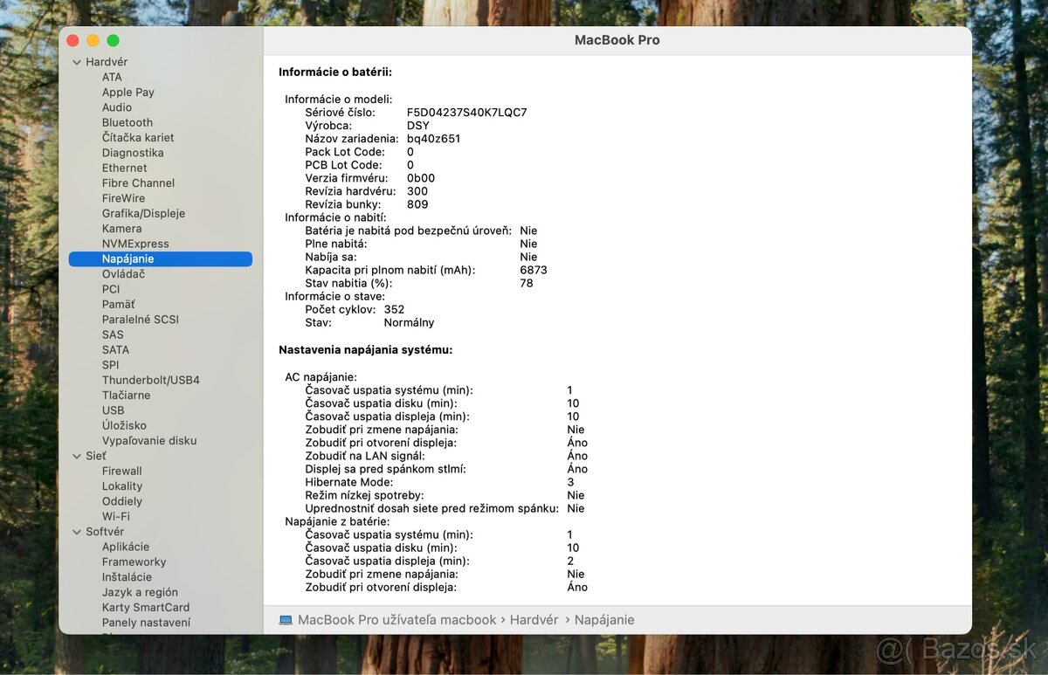Screen dimensions: 1048x675
Task: Open Tlačiarne entry
Action: pos(126,396)
